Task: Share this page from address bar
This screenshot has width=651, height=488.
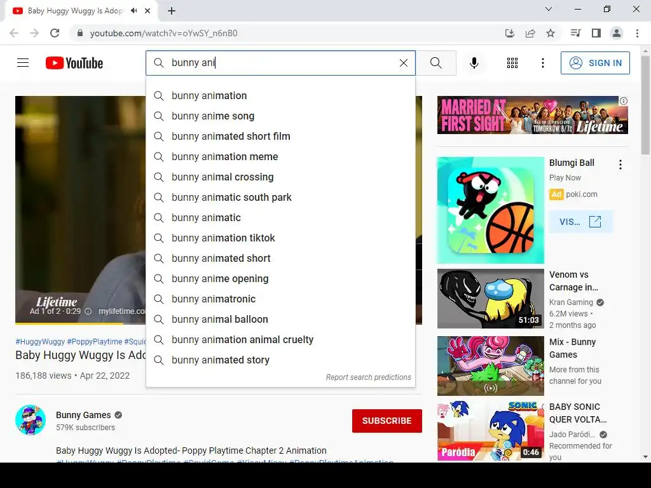Action: (x=530, y=33)
